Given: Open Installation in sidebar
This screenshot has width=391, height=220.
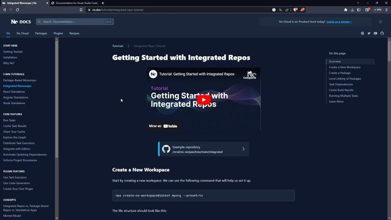Looking at the screenshot, I should [x=10, y=57].
